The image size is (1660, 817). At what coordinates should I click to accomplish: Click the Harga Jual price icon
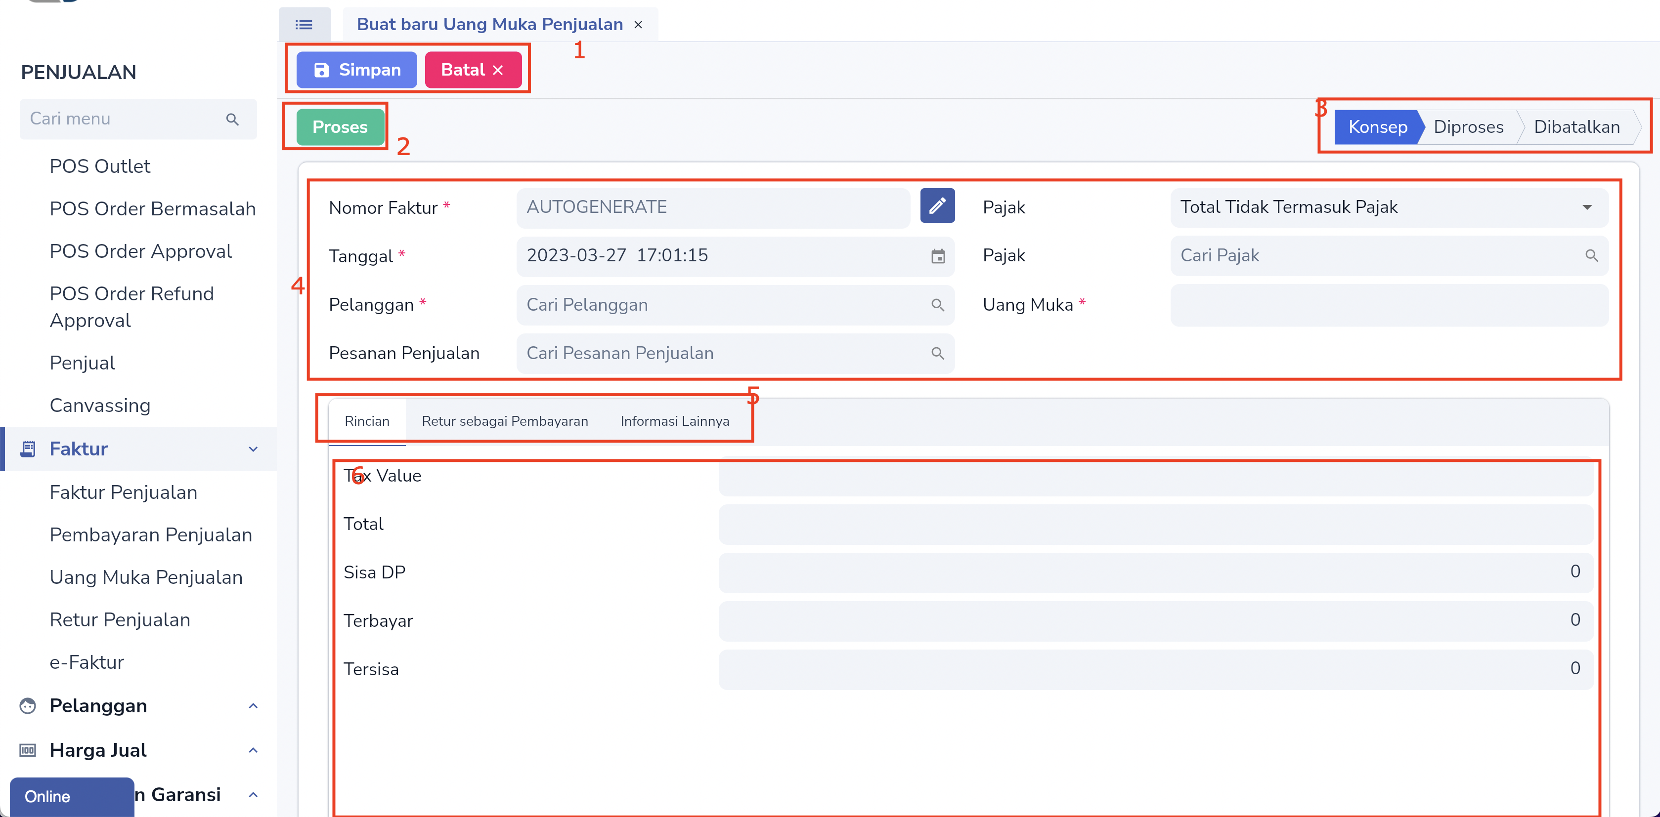coord(28,751)
